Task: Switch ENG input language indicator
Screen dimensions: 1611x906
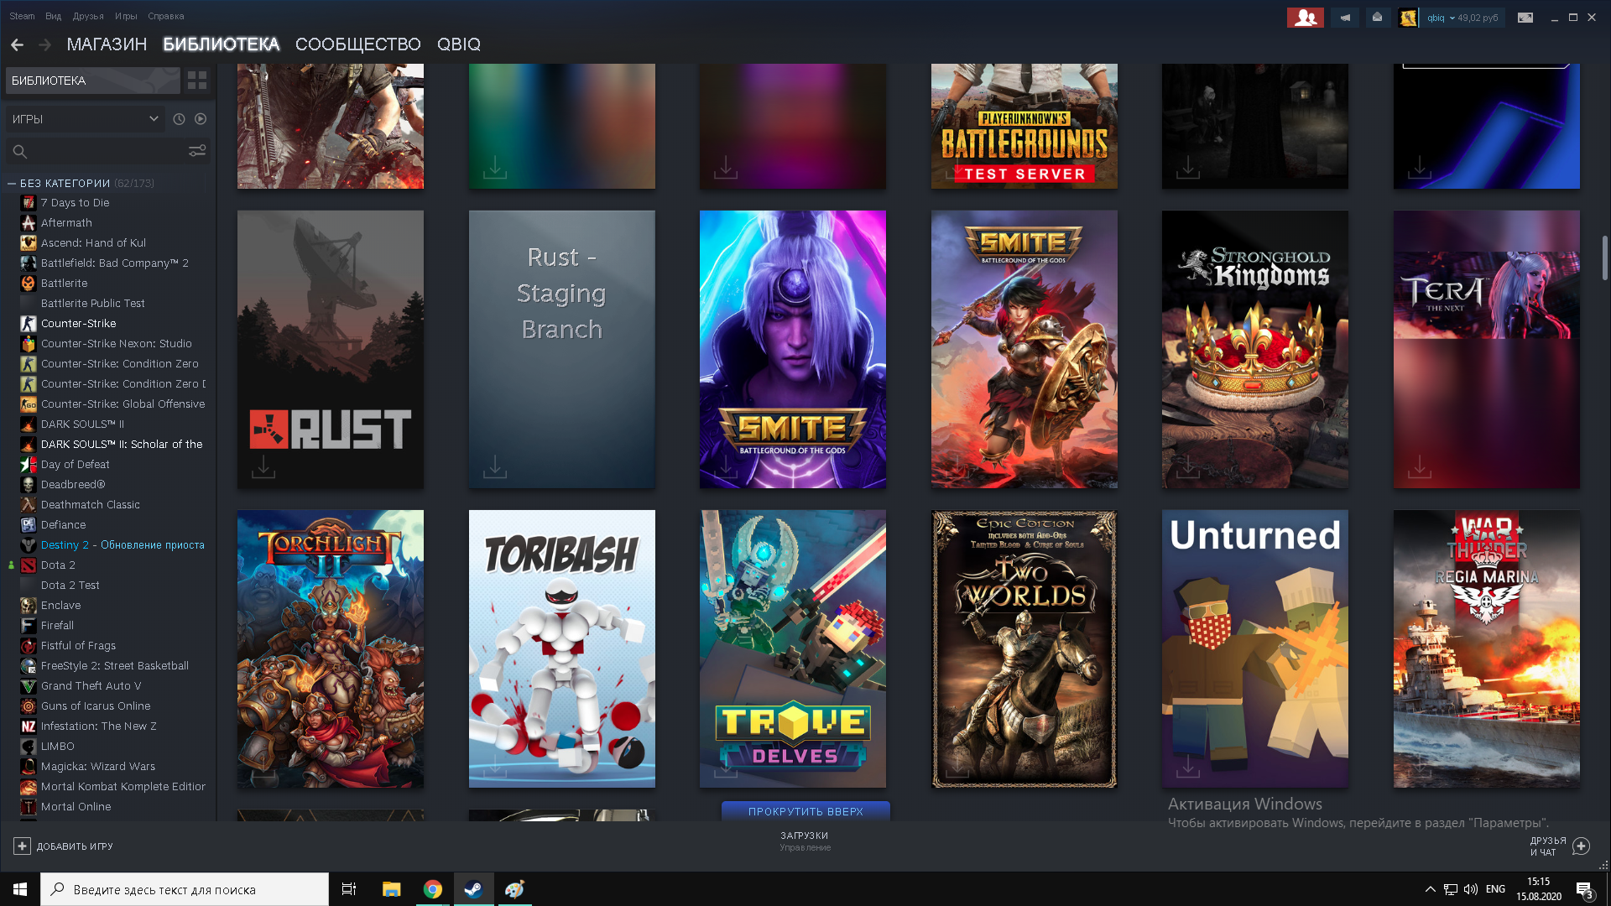Action: tap(1495, 889)
